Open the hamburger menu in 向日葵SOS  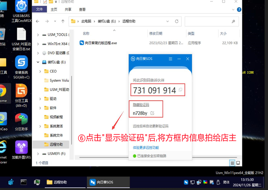point(171,59)
